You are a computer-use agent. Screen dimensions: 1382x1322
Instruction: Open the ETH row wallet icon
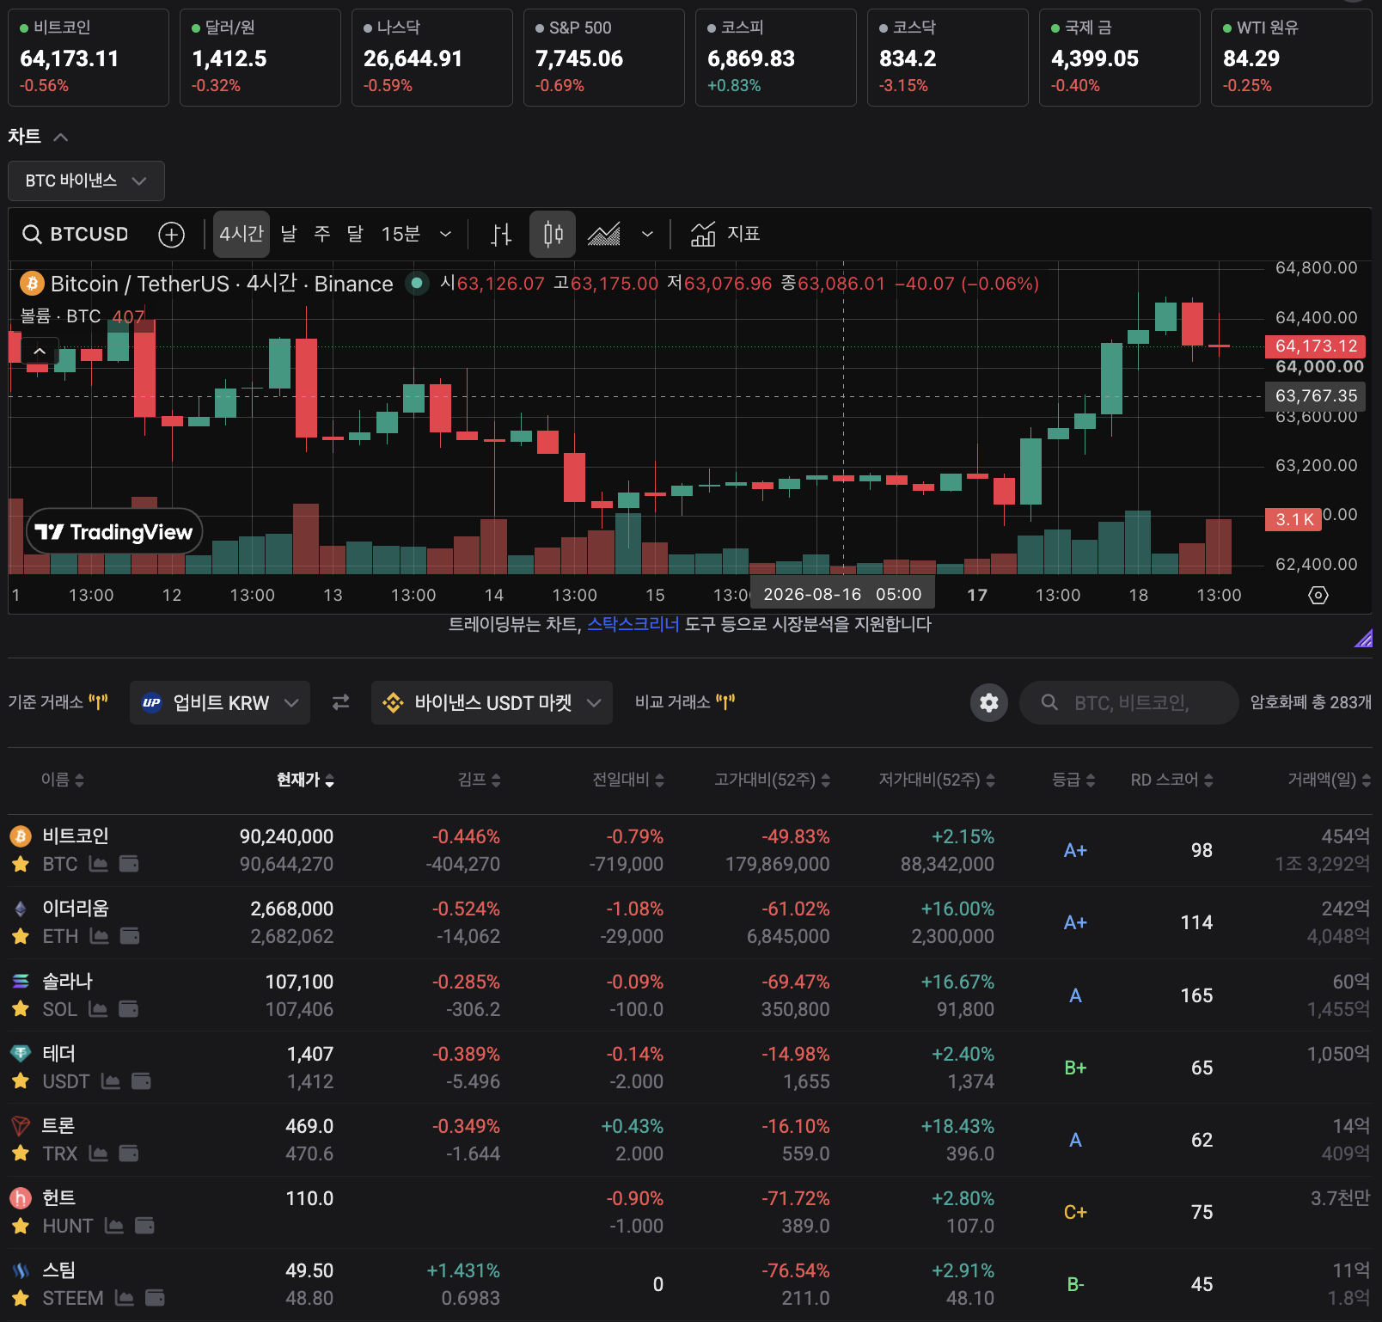click(130, 936)
